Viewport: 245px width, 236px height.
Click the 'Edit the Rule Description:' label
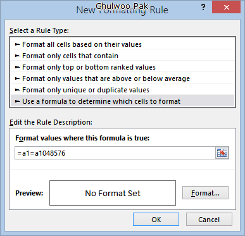pyautogui.click(x=51, y=122)
